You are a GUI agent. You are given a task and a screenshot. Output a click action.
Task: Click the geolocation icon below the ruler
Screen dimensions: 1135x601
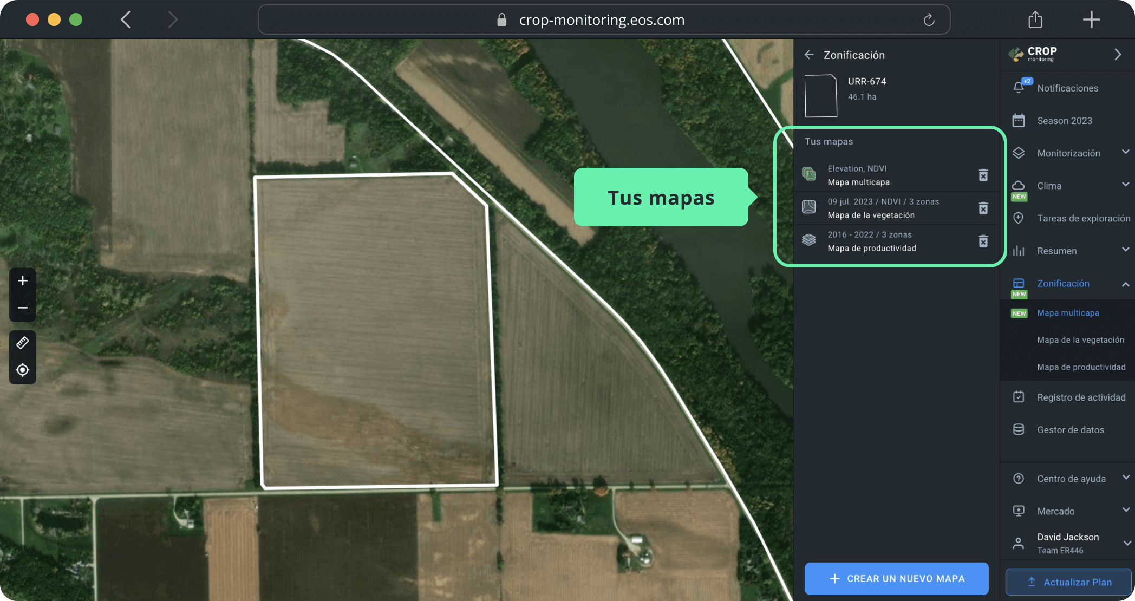click(x=22, y=370)
